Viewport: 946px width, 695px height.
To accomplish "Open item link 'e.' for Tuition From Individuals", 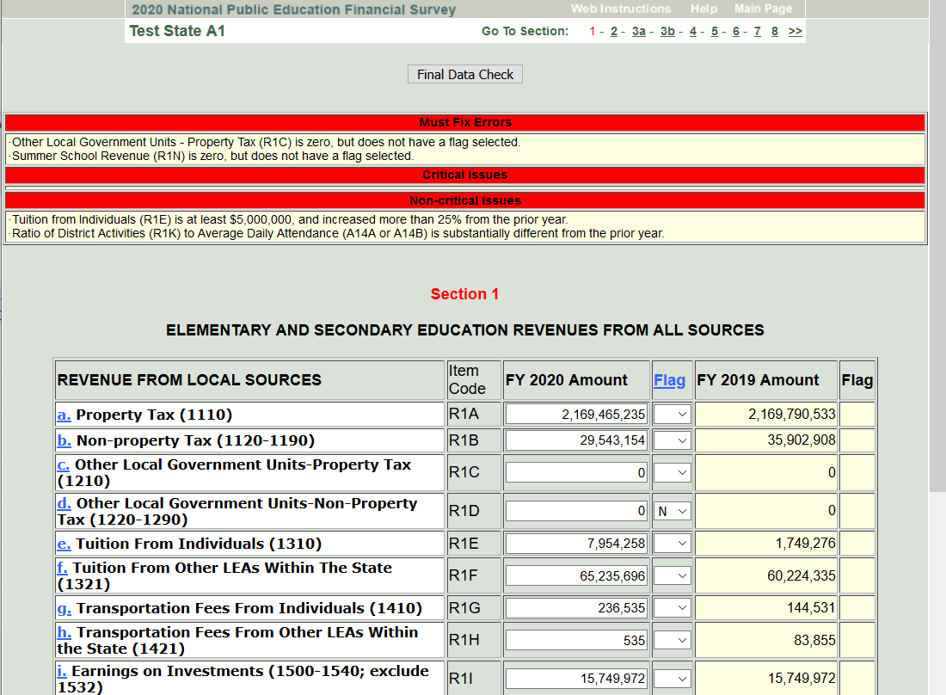I will point(64,544).
